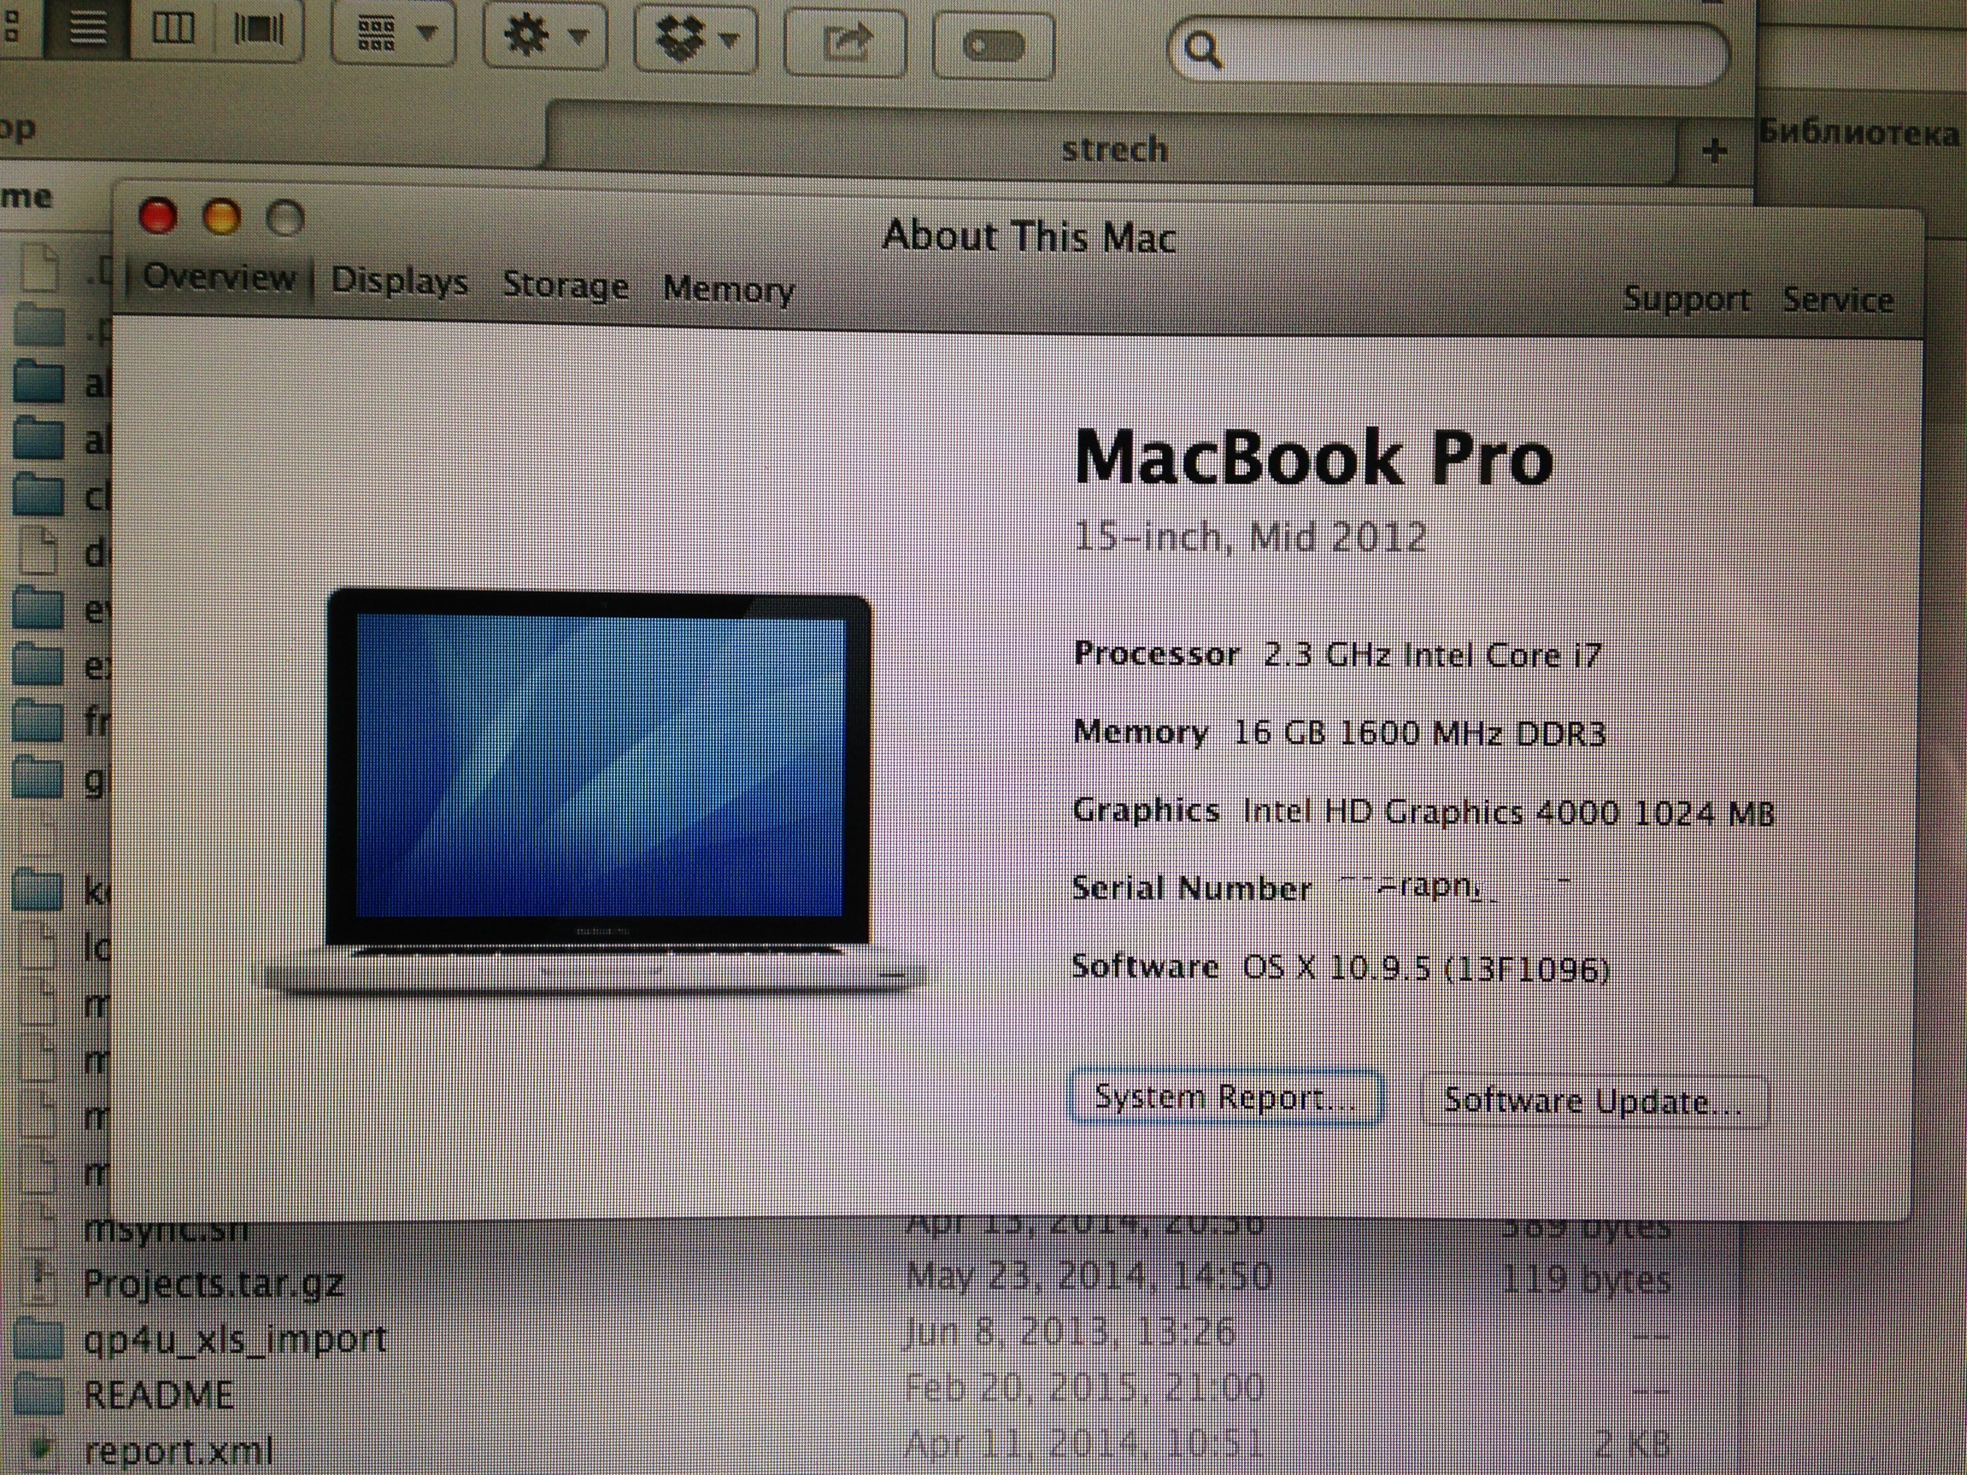1967x1475 pixels.
Task: Click the 'May 23, 2014, 14:50' date cell
Action: (1090, 1276)
